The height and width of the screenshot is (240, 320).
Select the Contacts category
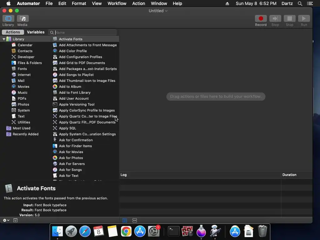(x=25, y=51)
